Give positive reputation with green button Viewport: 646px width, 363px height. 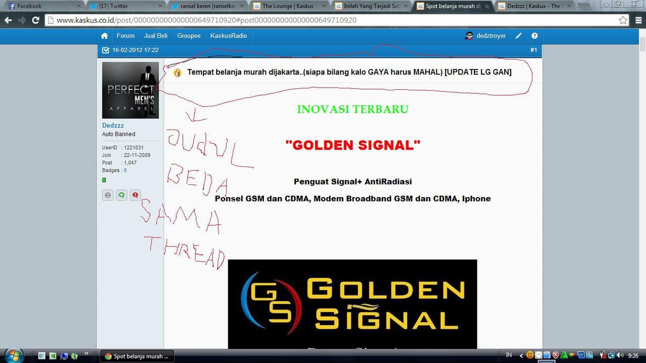pyautogui.click(x=121, y=195)
